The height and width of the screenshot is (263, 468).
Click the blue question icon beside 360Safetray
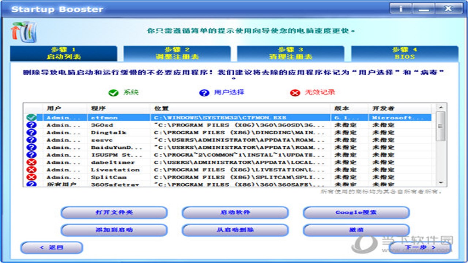31,184
